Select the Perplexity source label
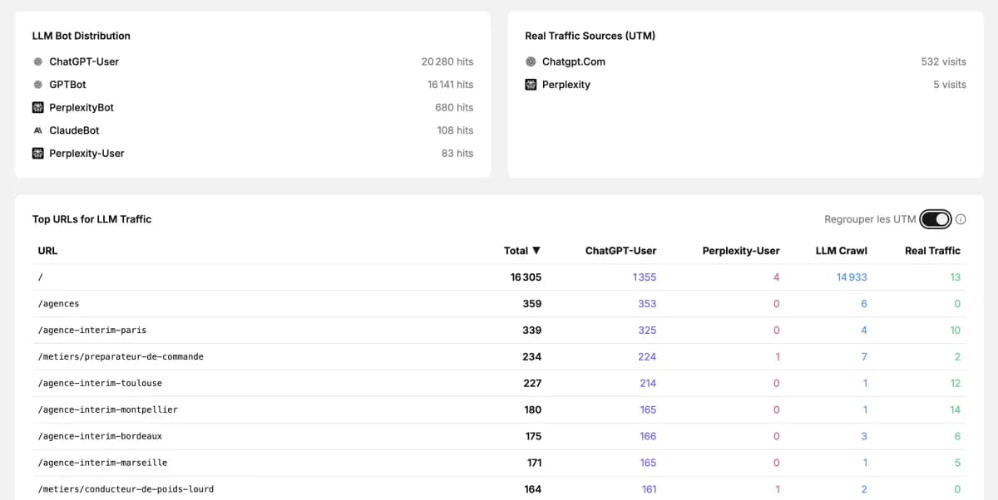Image resolution: width=998 pixels, height=500 pixels. 566,85
